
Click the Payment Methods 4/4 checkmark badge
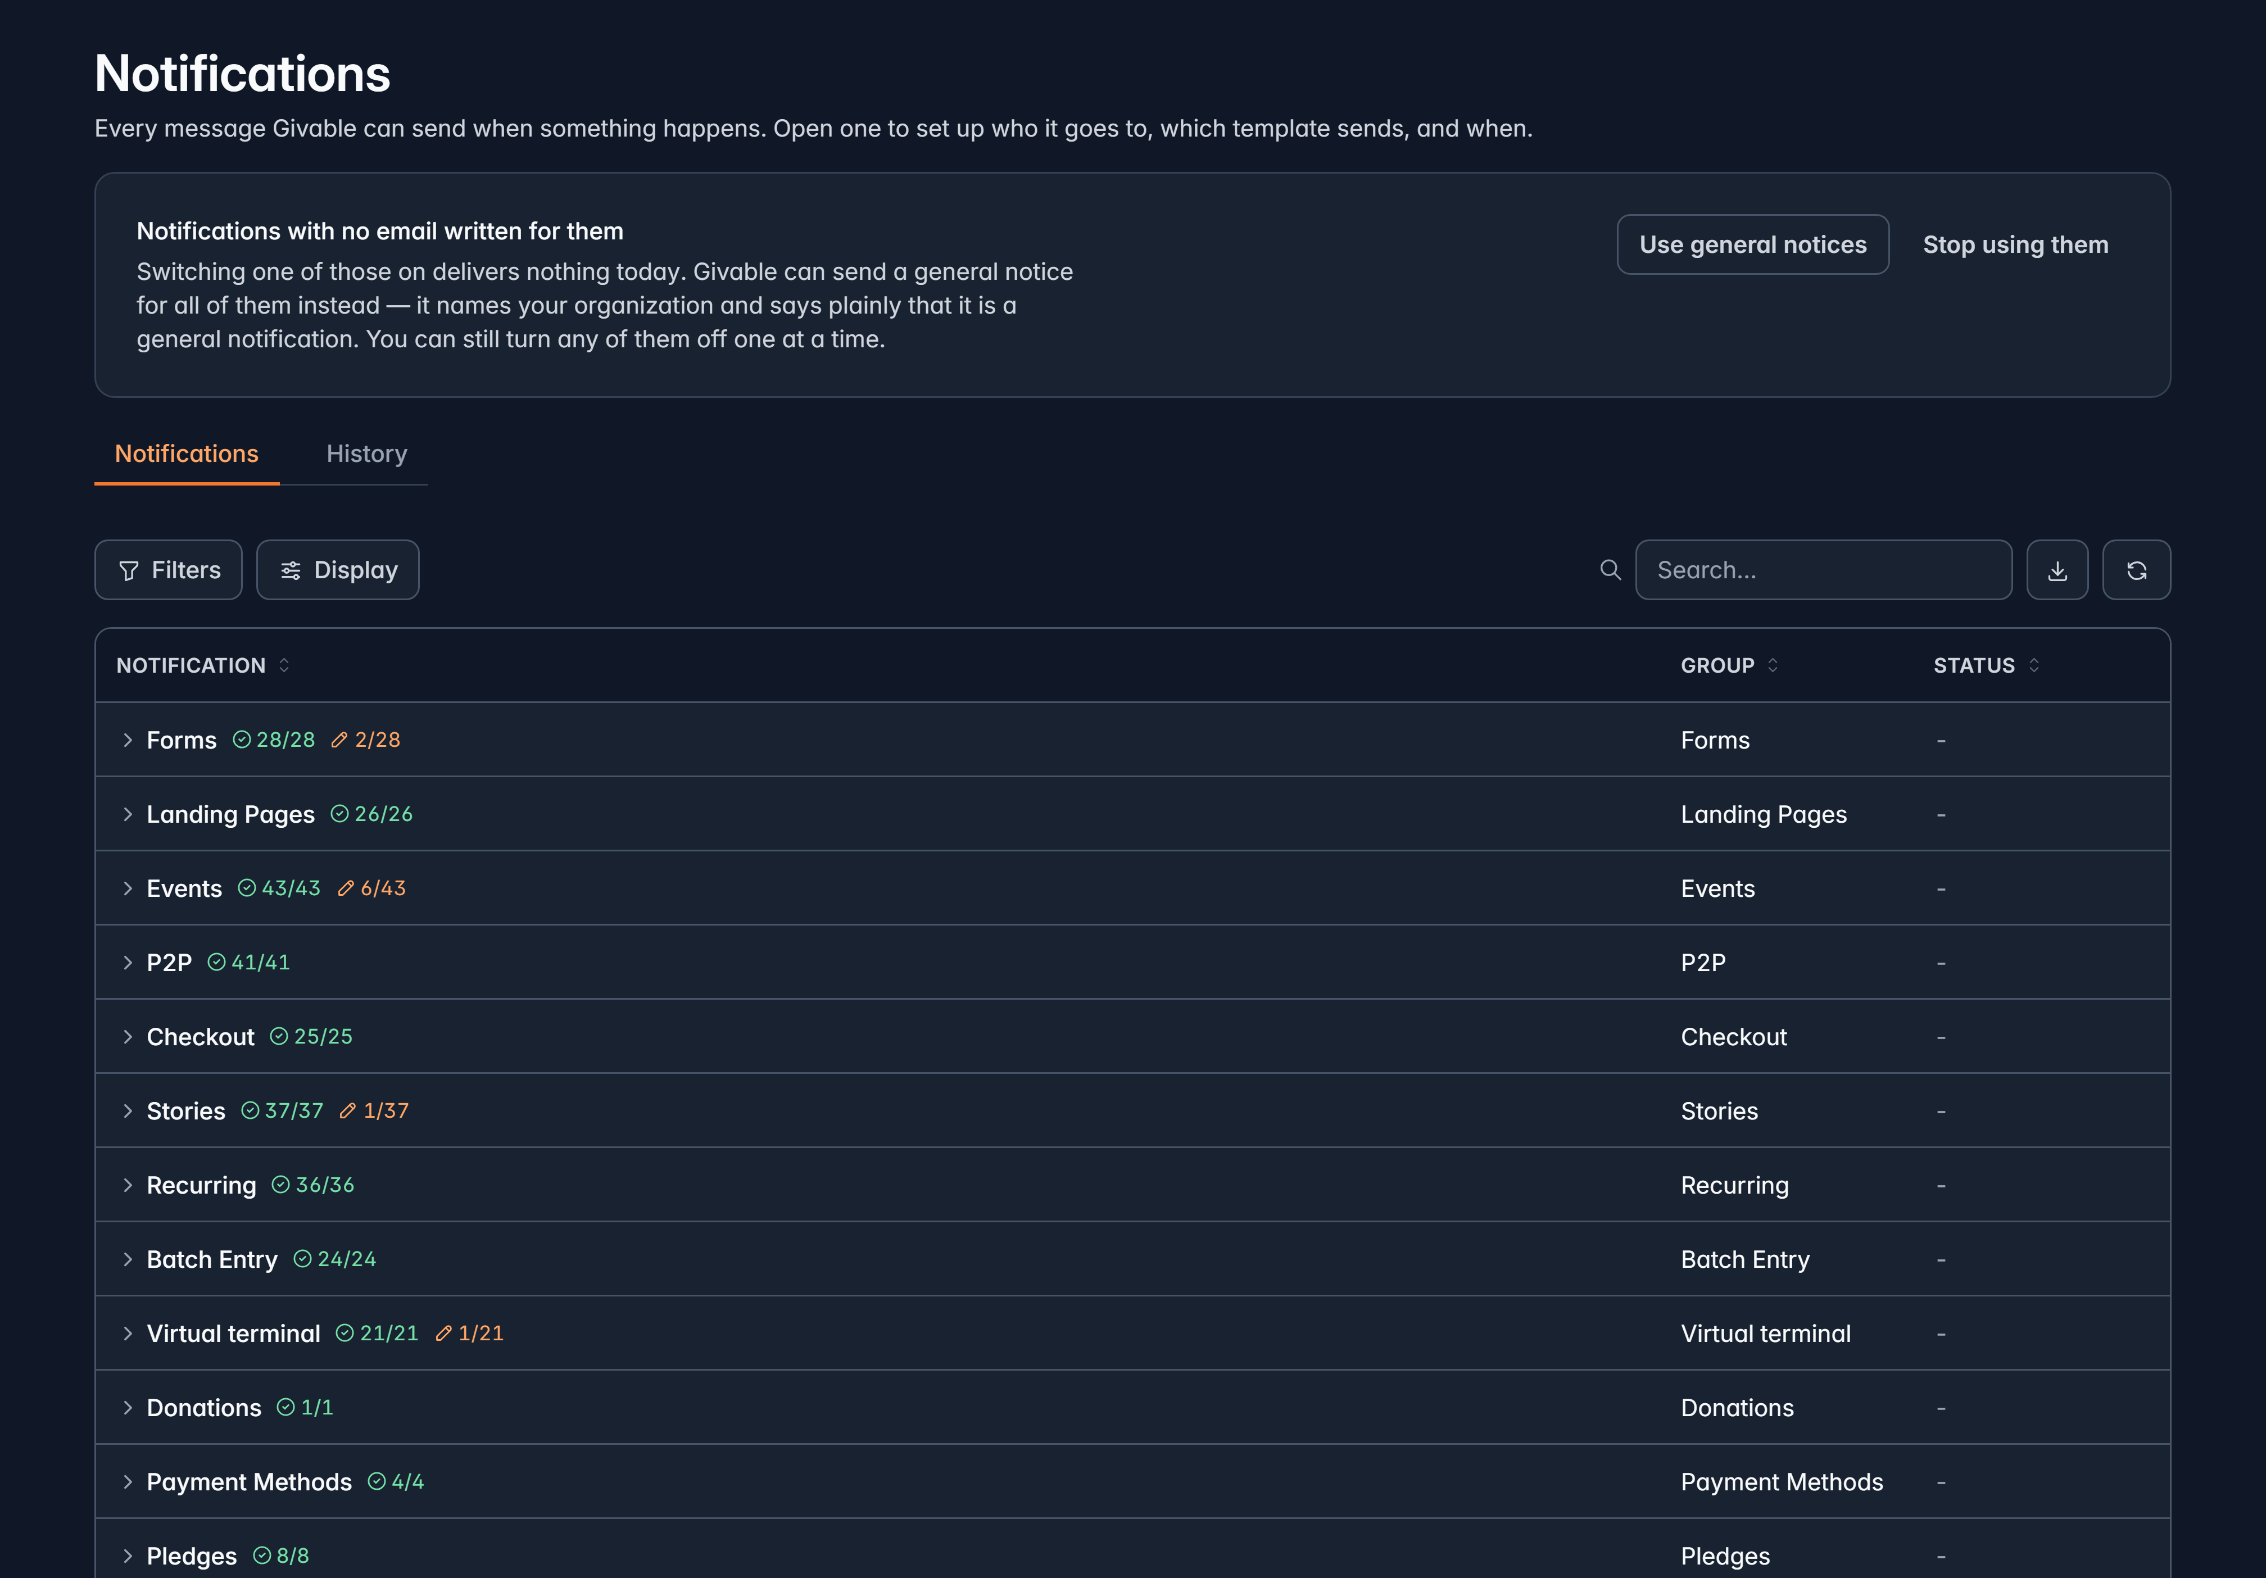coord(396,1480)
